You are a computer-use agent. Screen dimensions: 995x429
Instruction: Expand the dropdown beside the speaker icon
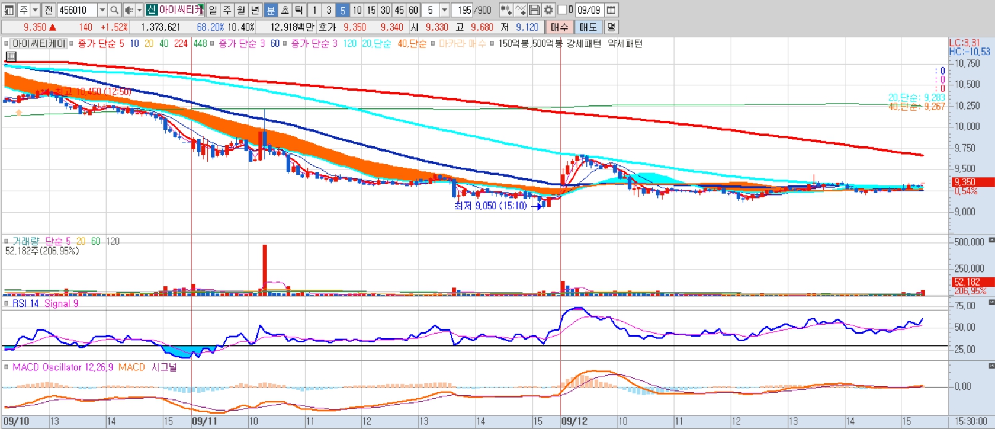point(139,10)
